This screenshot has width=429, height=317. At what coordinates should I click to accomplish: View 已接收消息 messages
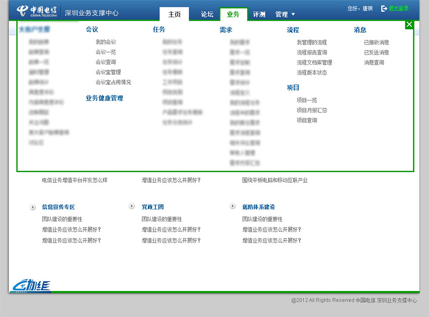pyautogui.click(x=377, y=42)
